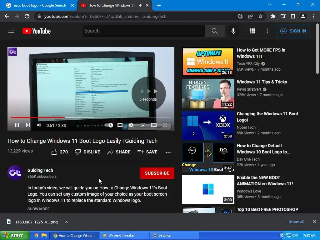This screenshot has width=320, height=240.
Task: Open media controls icon in toolbar
Action: pyautogui.click(x=283, y=16)
